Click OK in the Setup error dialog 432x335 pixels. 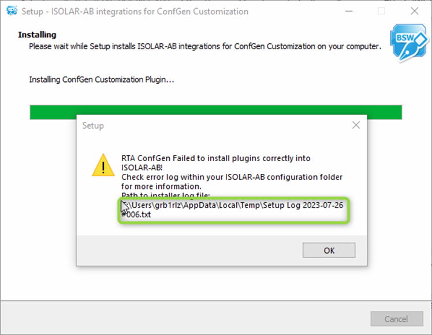click(329, 250)
